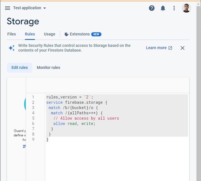This screenshot has width=201, height=181.
Task: Open the three-dot overflow menu
Action: [x=174, y=8]
